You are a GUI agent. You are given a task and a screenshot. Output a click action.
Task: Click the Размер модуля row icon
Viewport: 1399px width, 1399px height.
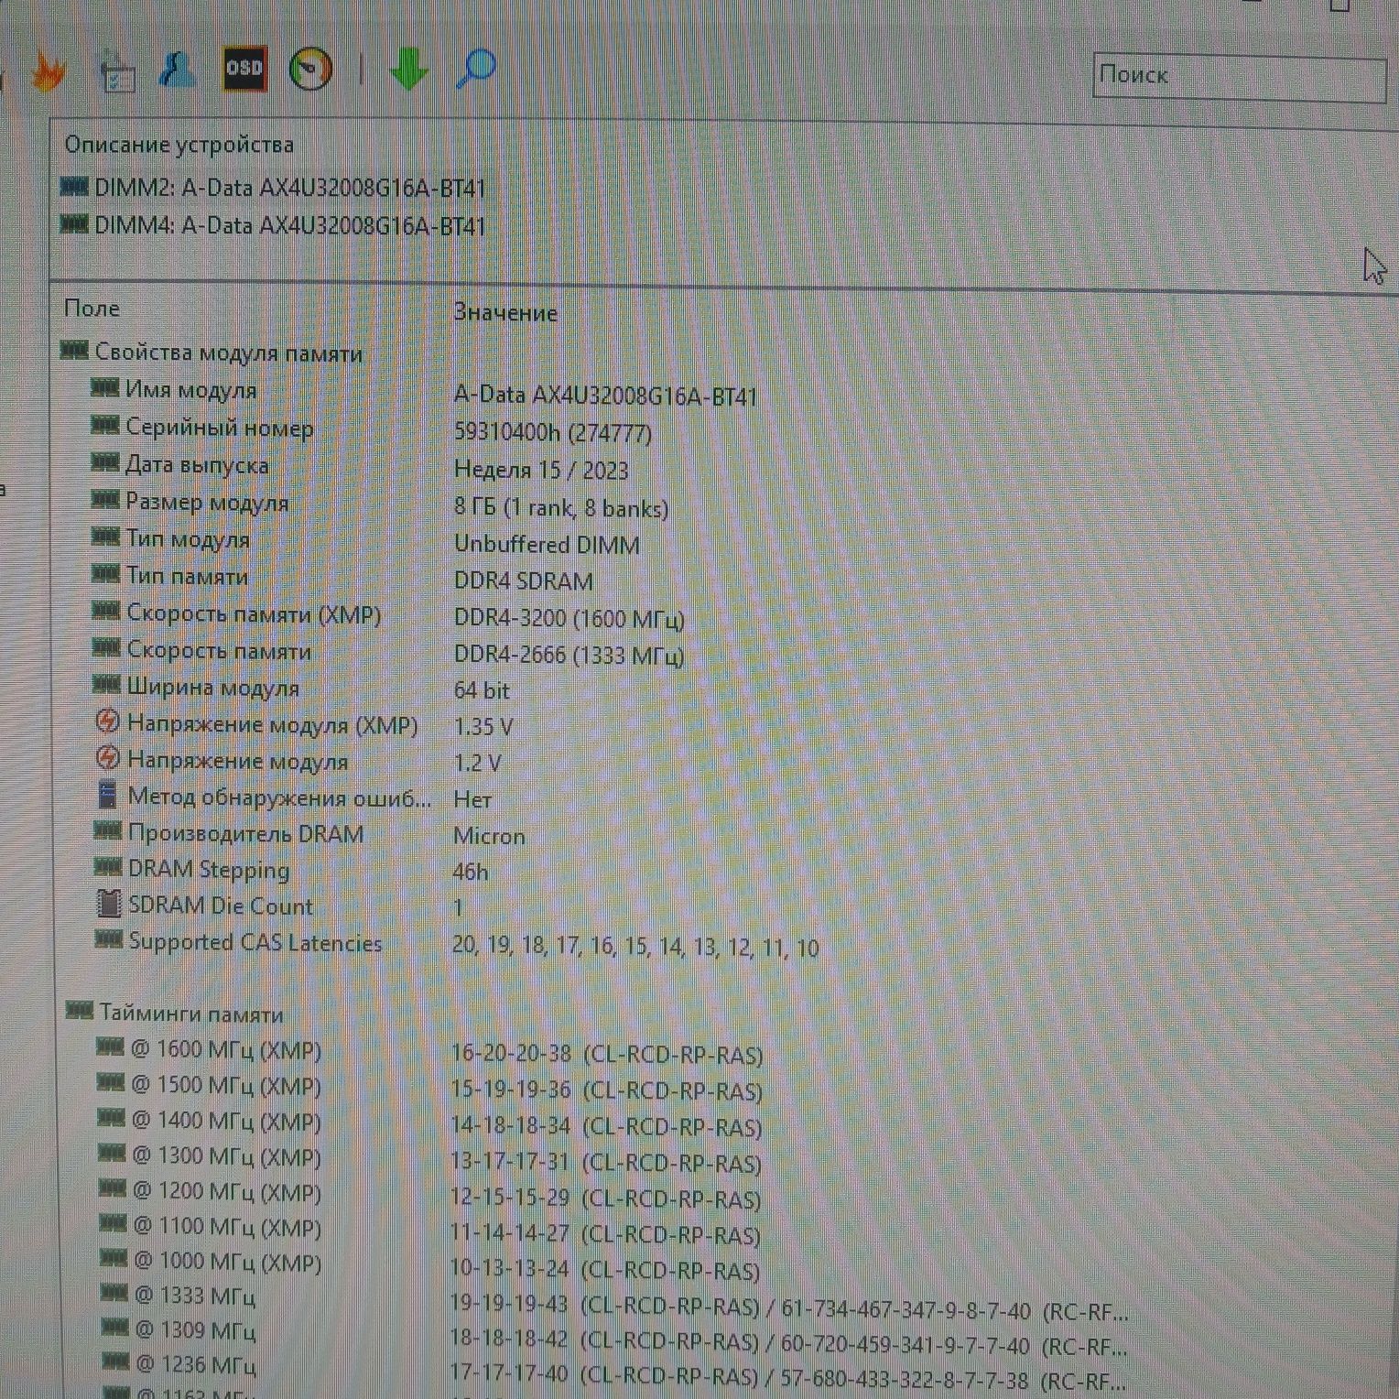[x=105, y=500]
